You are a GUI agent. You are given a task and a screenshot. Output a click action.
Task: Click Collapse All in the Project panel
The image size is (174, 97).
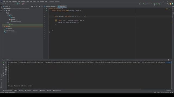(x=37, y=6)
